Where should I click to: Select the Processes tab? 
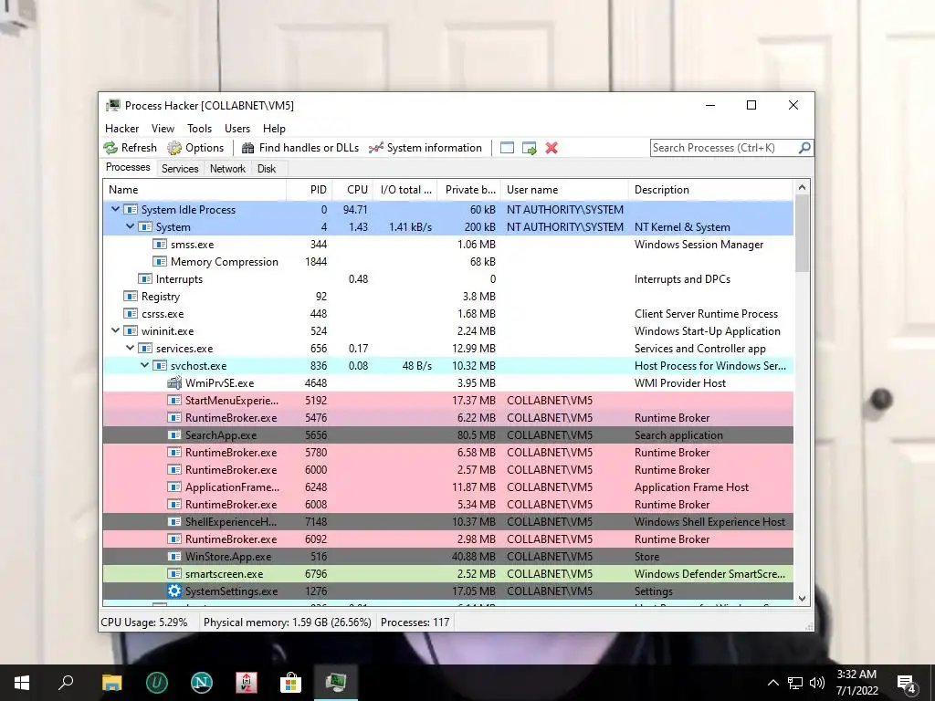coord(128,167)
